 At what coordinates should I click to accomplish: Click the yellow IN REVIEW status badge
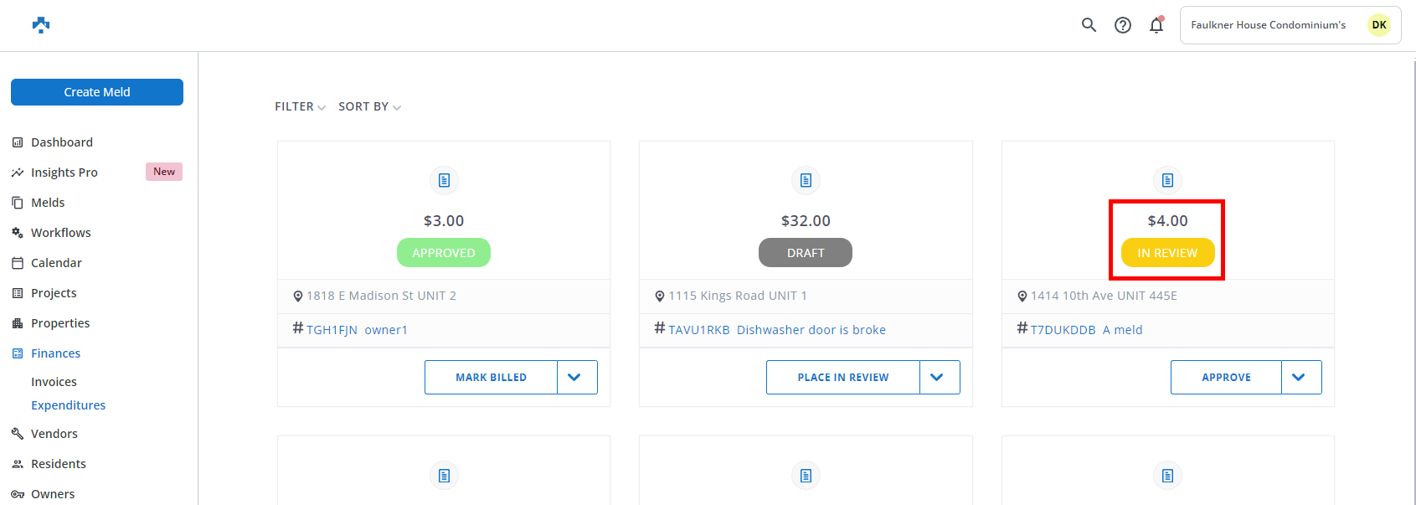point(1167,253)
